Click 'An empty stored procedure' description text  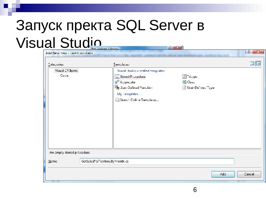pyautogui.click(x=70, y=153)
